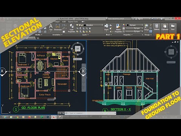Screen dimensions: 181x136
Task: Click the Insert block tool
Action: (x=106, y=27)
